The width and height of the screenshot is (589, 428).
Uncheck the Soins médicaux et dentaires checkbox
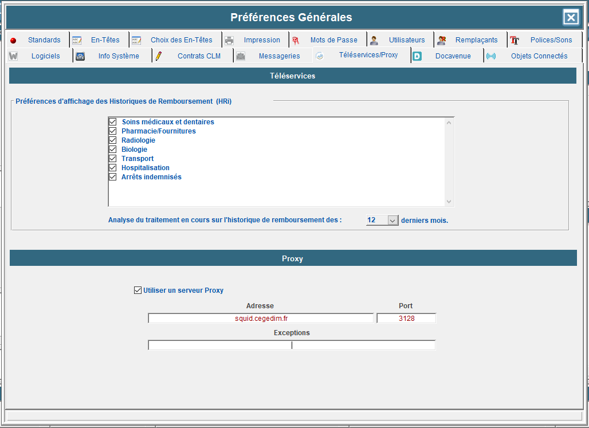tap(113, 122)
